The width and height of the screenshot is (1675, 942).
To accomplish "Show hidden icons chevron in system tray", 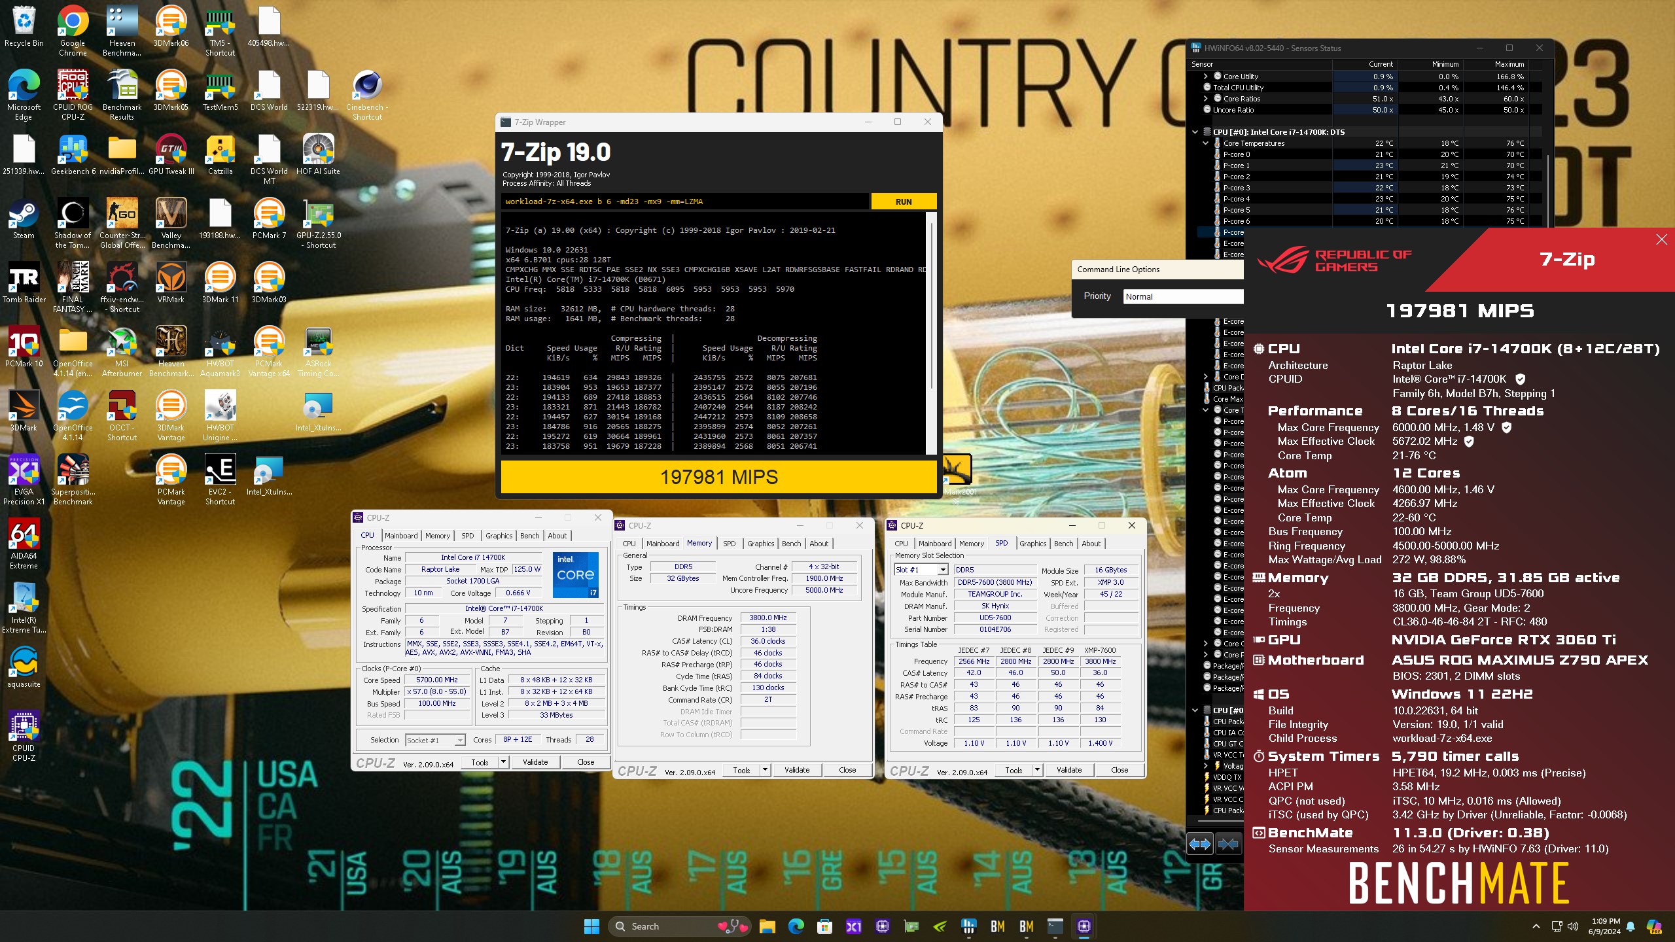I will point(1536,926).
